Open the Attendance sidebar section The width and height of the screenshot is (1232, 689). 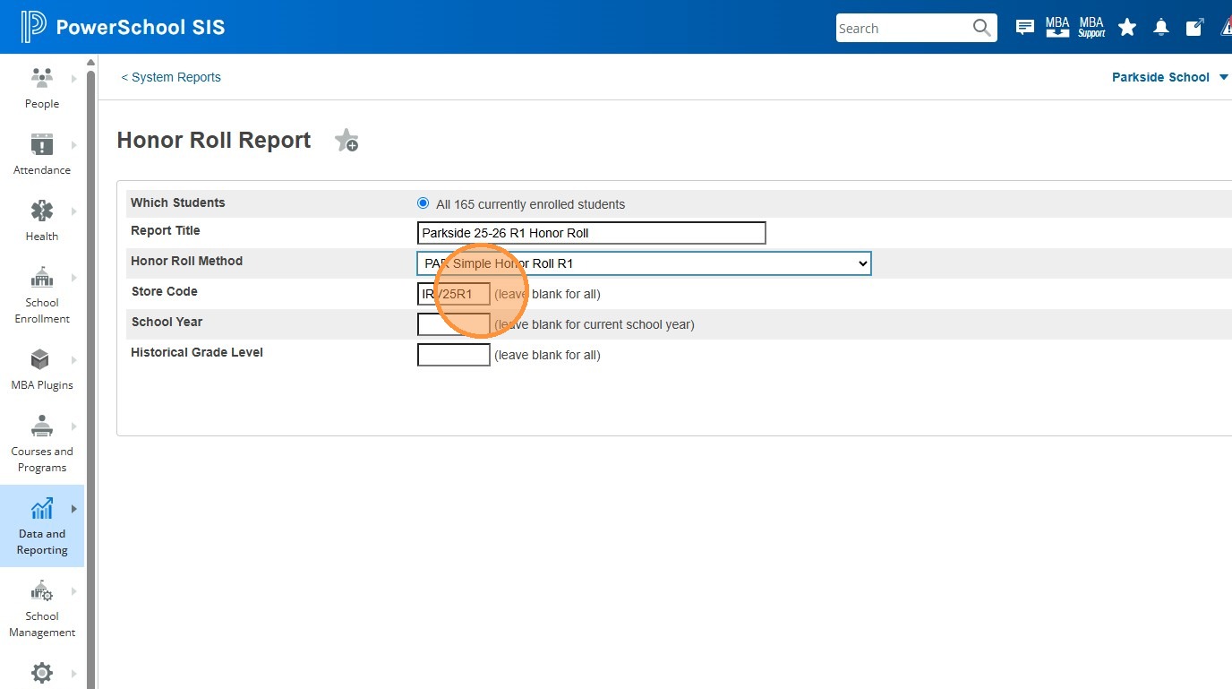click(x=42, y=154)
